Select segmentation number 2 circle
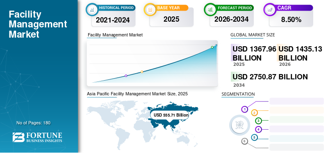 [x=254, y=113]
